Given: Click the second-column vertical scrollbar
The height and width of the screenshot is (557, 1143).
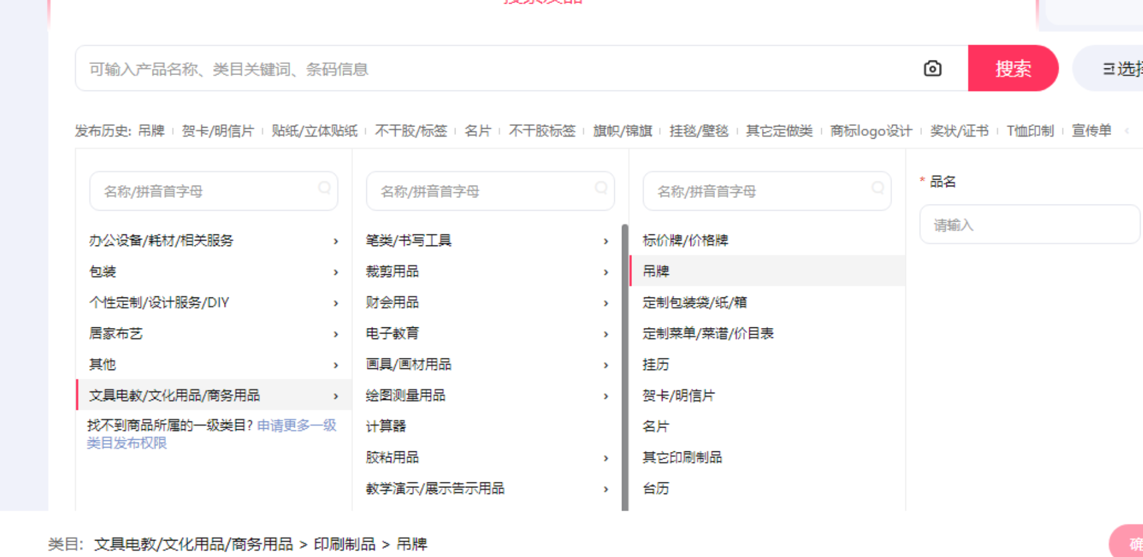Looking at the screenshot, I should pos(625,368).
